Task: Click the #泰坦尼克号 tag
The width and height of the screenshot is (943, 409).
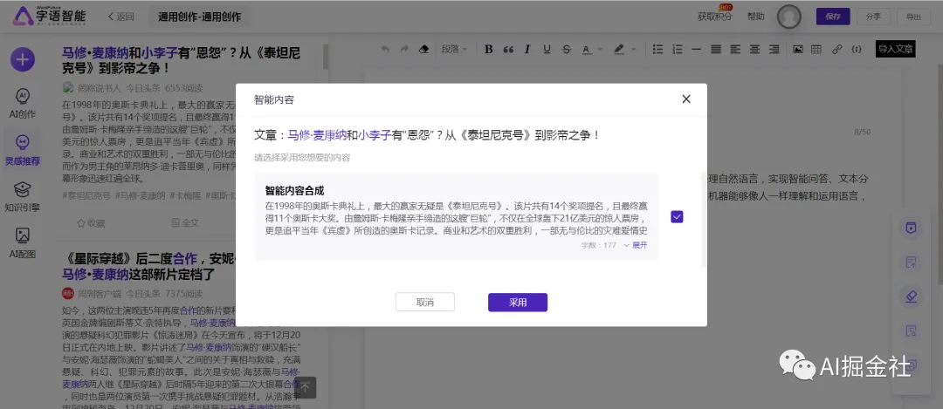Action: click(86, 195)
